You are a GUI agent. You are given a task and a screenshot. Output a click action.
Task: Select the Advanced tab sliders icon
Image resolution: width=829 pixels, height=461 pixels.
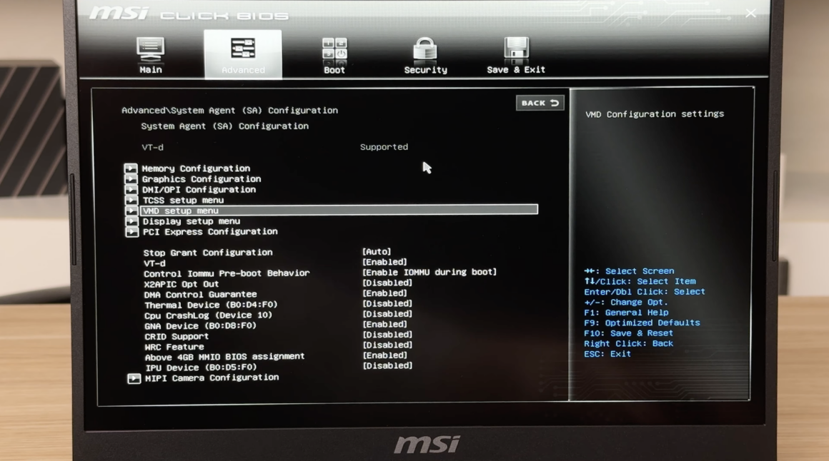tap(243, 49)
